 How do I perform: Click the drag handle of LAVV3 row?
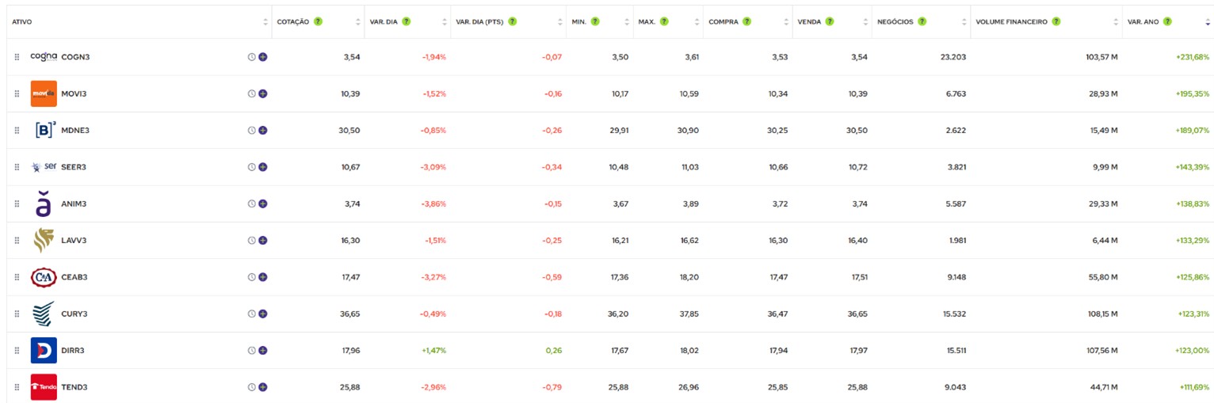17,241
